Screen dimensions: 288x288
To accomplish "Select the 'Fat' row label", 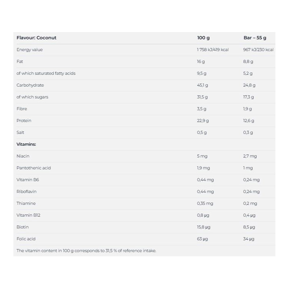I will coord(20,62).
